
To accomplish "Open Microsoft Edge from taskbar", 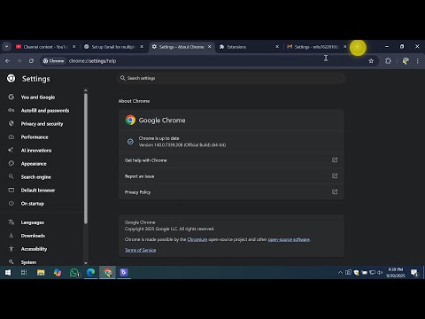I will point(90,273).
